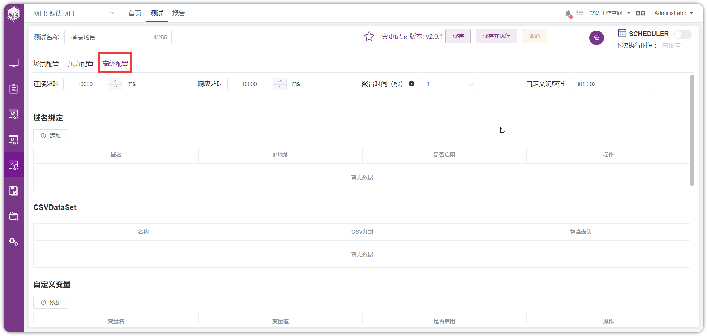Open the UI test sidebar icon

click(x=13, y=140)
